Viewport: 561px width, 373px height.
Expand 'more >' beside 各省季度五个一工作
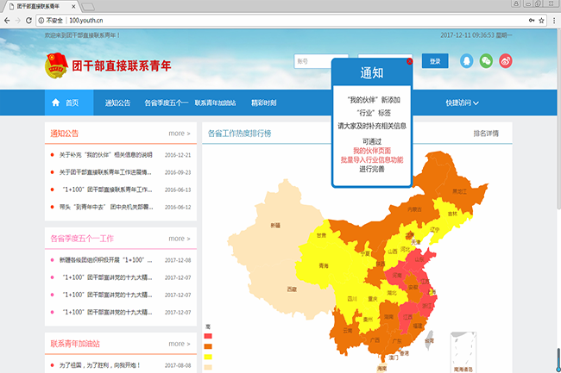(x=180, y=238)
